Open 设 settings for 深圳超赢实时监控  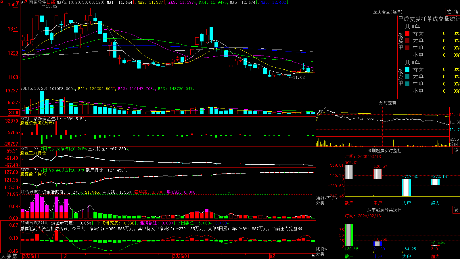click(x=456, y=151)
